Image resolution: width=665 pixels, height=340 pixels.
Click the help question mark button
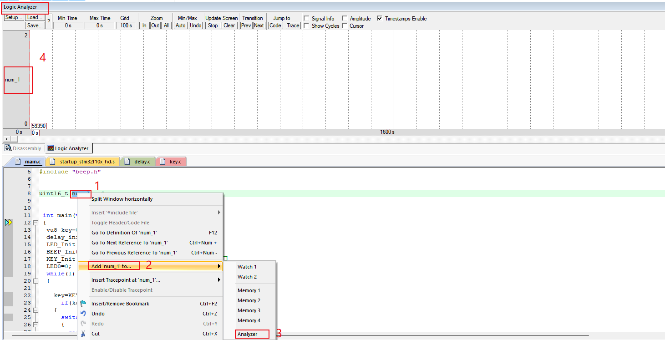(49, 22)
